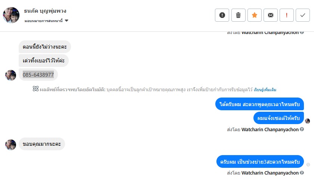Open the เรียนรู้เพิ่มเติม learn more link

point(265,90)
